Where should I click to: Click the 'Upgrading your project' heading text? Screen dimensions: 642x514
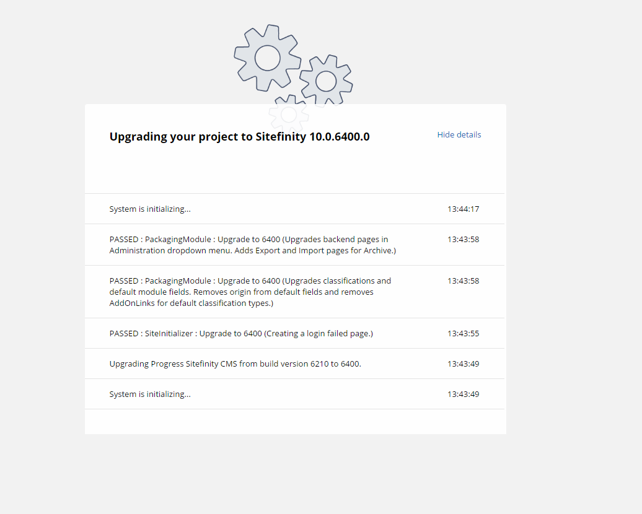coord(181,137)
